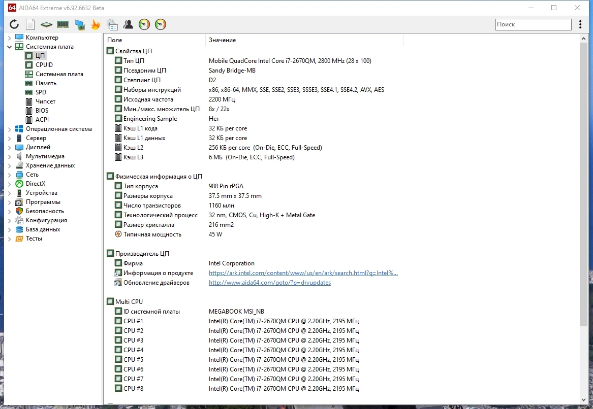The width and height of the screenshot is (593, 409).
Task: Click the Мультимедиа speaker icon
Action: [x=19, y=156]
